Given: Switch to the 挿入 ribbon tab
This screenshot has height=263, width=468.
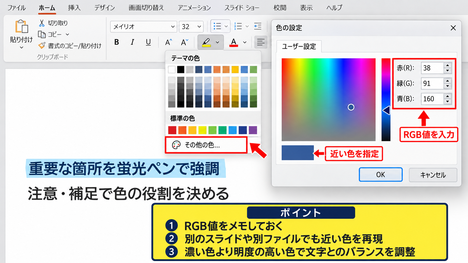Looking at the screenshot, I should click(74, 8).
